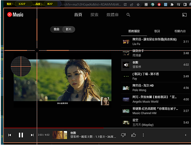The height and width of the screenshot is (145, 191).
Task: Click Angelic Music World channel name
Action: click(x=145, y=102)
